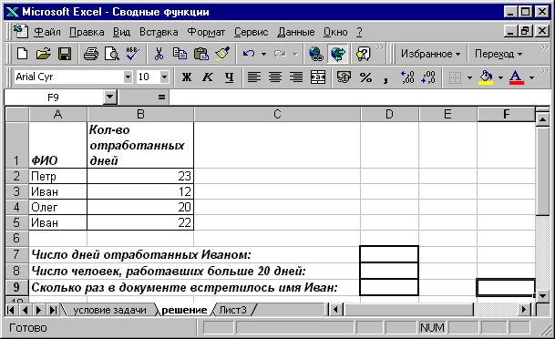Click the Select All corner button
This screenshot has height=339, width=555.
(16, 114)
